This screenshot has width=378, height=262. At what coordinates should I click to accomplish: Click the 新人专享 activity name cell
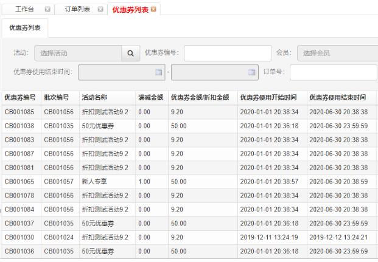[94, 182]
